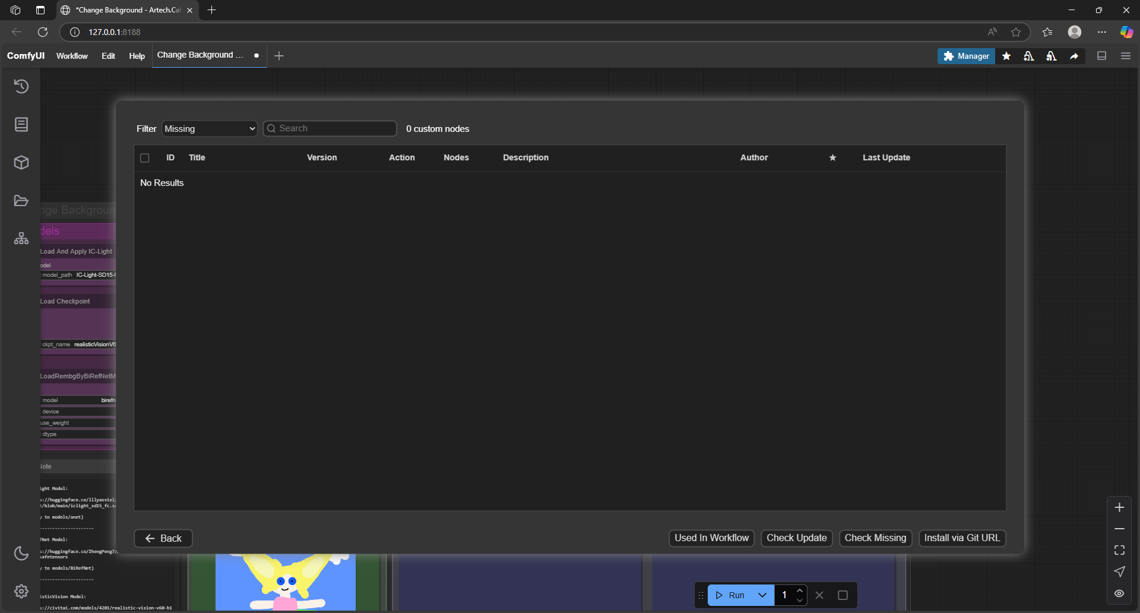Toggle link visibility eye icon

coord(1119,593)
